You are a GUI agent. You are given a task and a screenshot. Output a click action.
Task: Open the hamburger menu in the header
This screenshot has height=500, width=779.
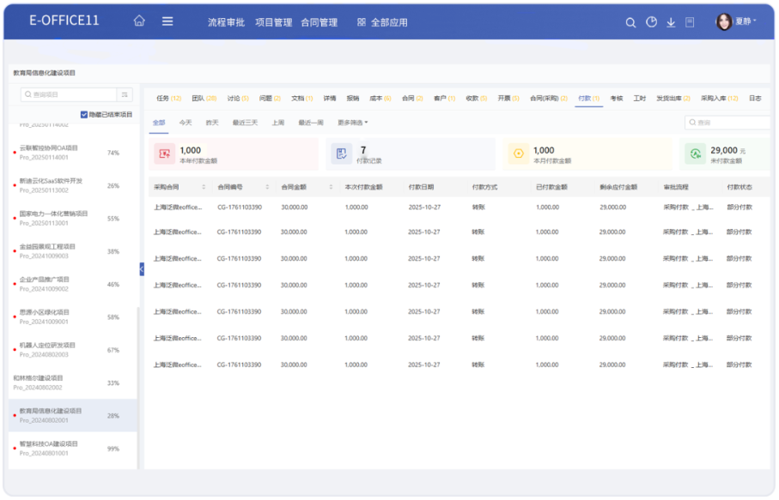click(167, 21)
